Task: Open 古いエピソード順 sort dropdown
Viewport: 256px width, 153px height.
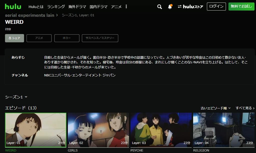Action: [215, 108]
